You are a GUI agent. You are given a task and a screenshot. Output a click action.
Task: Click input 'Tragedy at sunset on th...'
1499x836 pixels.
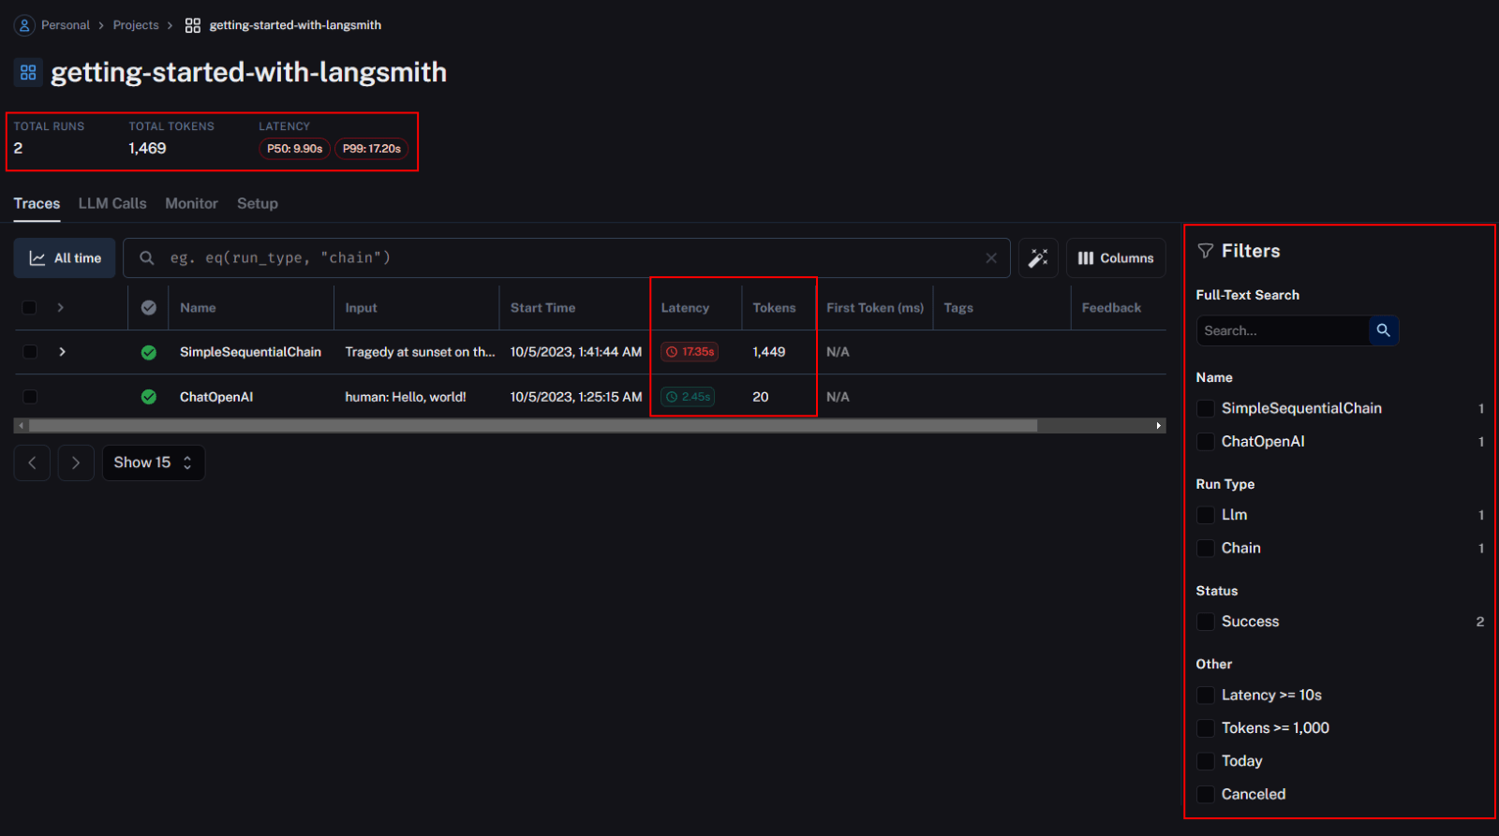tap(420, 352)
